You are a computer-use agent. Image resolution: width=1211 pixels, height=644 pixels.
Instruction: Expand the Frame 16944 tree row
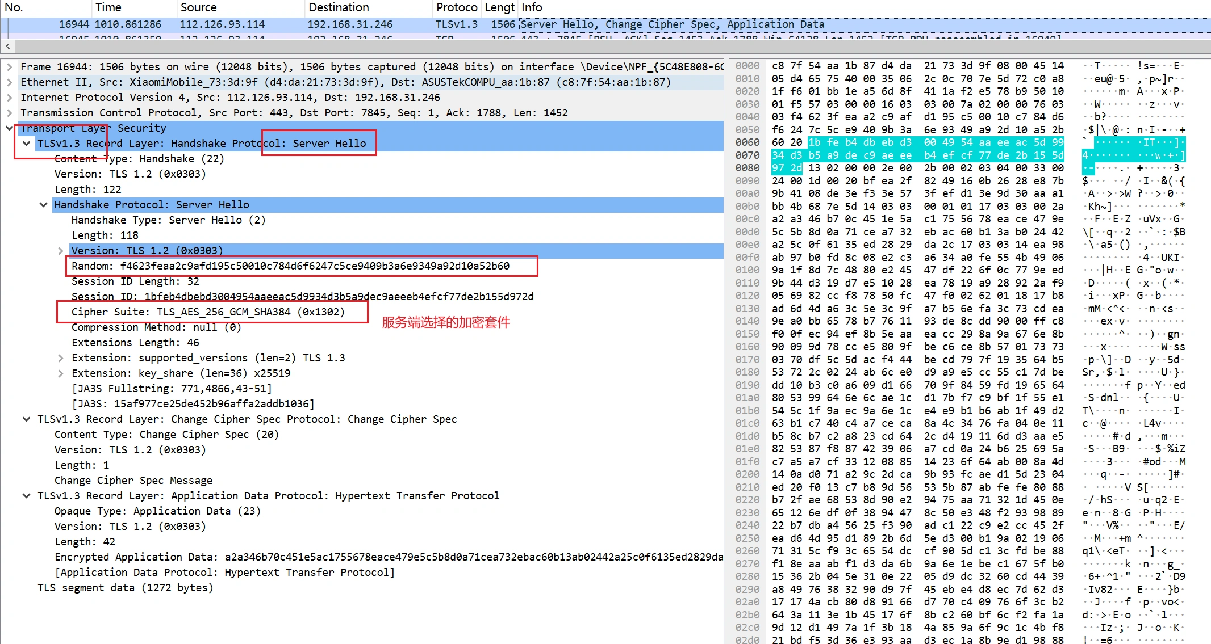(9, 67)
